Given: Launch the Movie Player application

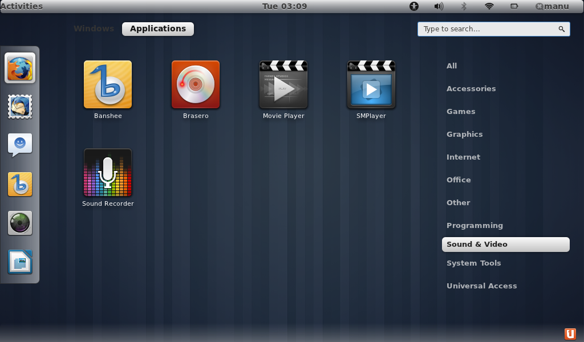Looking at the screenshot, I should [283, 84].
